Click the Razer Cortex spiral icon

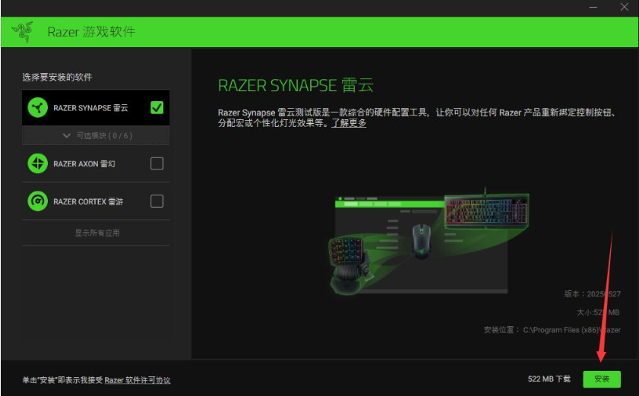(x=37, y=201)
